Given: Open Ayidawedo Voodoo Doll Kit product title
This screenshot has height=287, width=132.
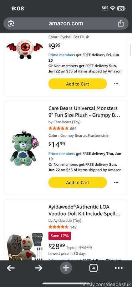Looking at the screenshot, I should pos(84,210).
